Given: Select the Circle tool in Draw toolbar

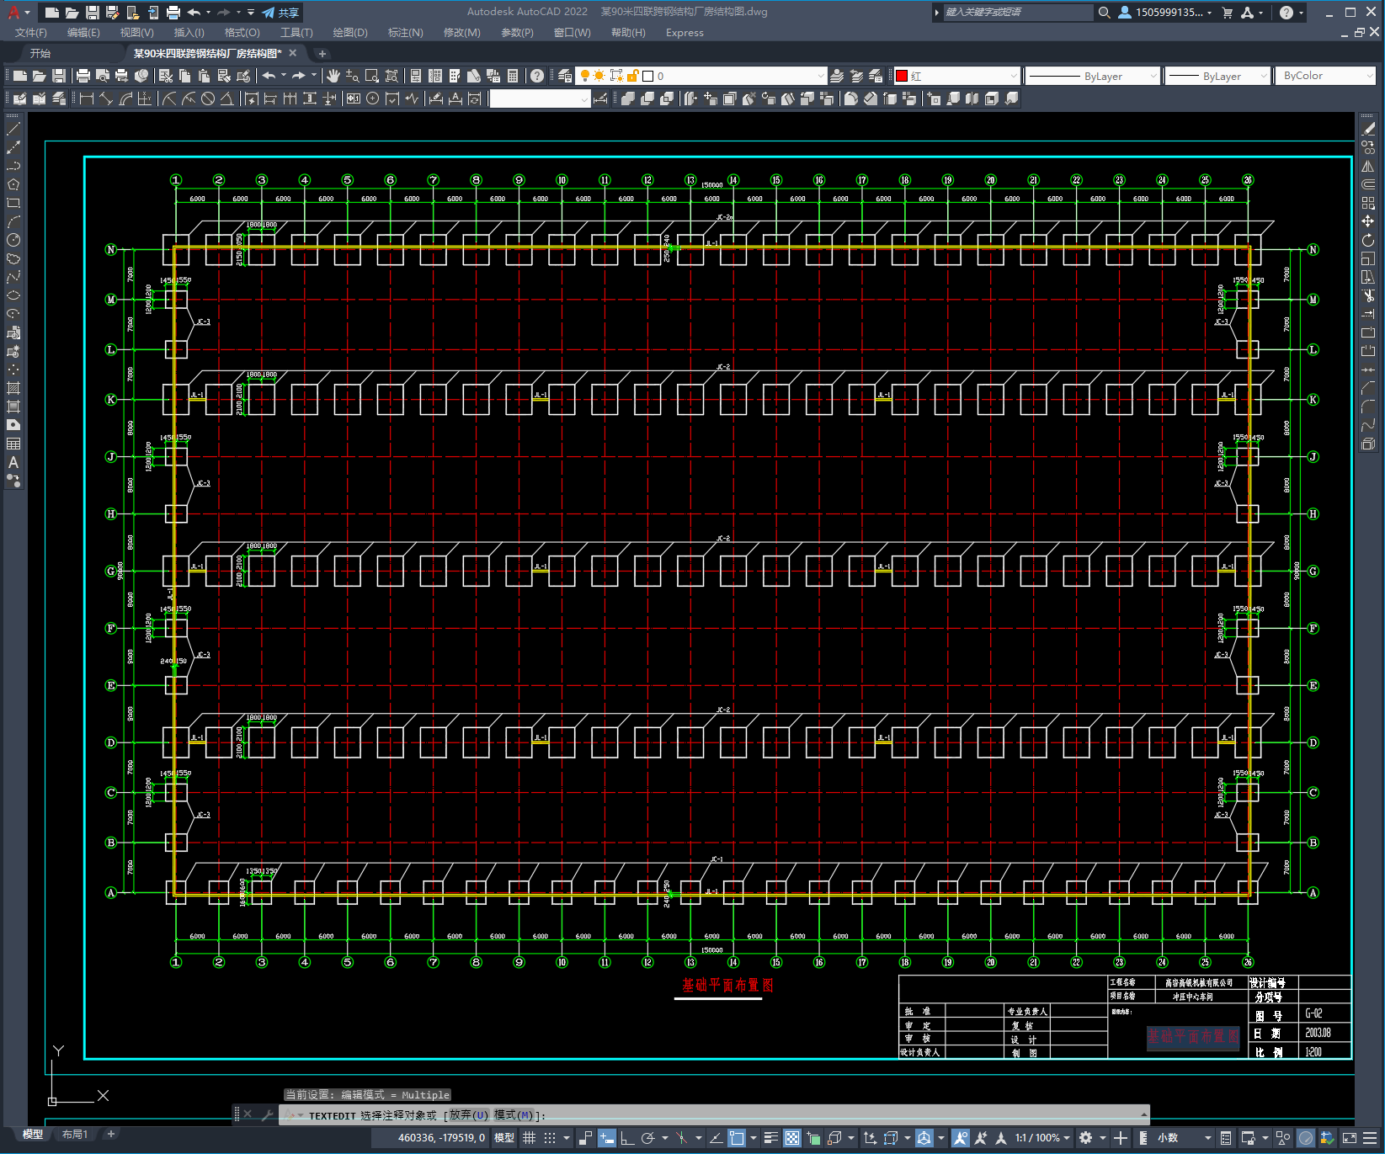Looking at the screenshot, I should click(13, 240).
